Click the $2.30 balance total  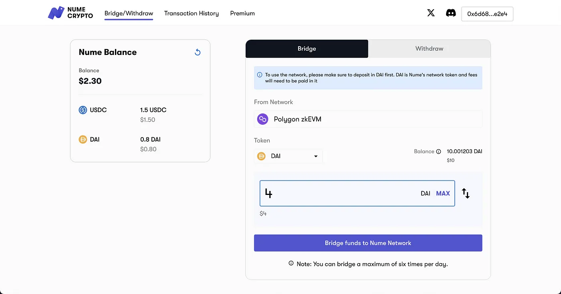click(90, 81)
